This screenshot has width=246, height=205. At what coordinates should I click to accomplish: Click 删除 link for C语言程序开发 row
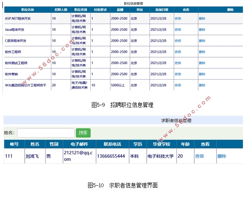[x=202, y=41]
